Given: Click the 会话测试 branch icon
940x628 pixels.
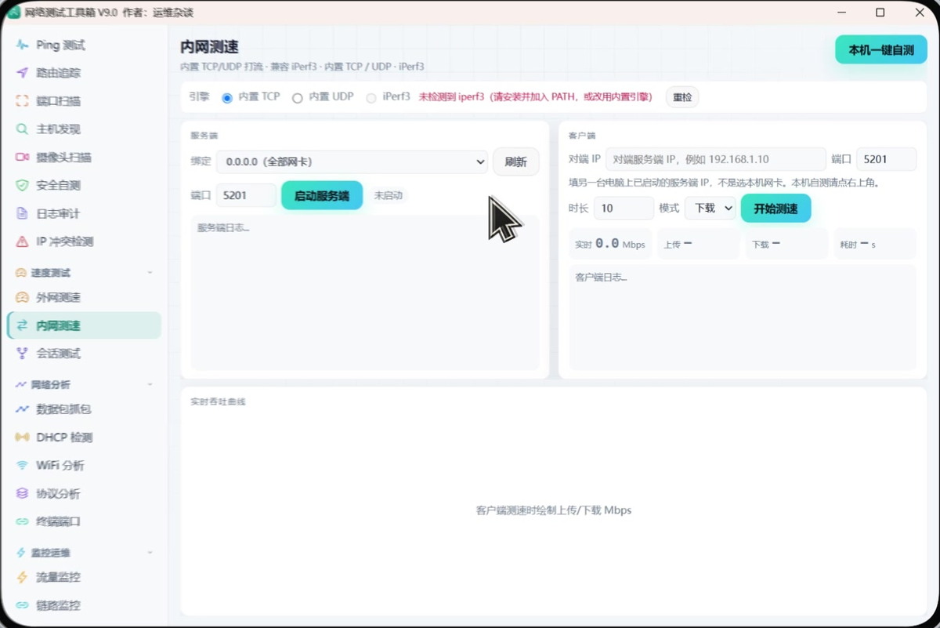Looking at the screenshot, I should click(22, 354).
